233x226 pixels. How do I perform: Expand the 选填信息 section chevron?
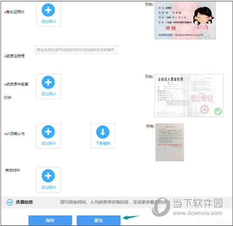point(10,202)
